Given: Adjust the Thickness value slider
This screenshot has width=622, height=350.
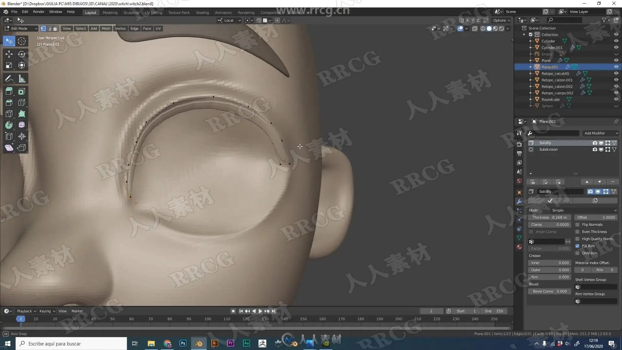Looking at the screenshot, I should coord(549,217).
